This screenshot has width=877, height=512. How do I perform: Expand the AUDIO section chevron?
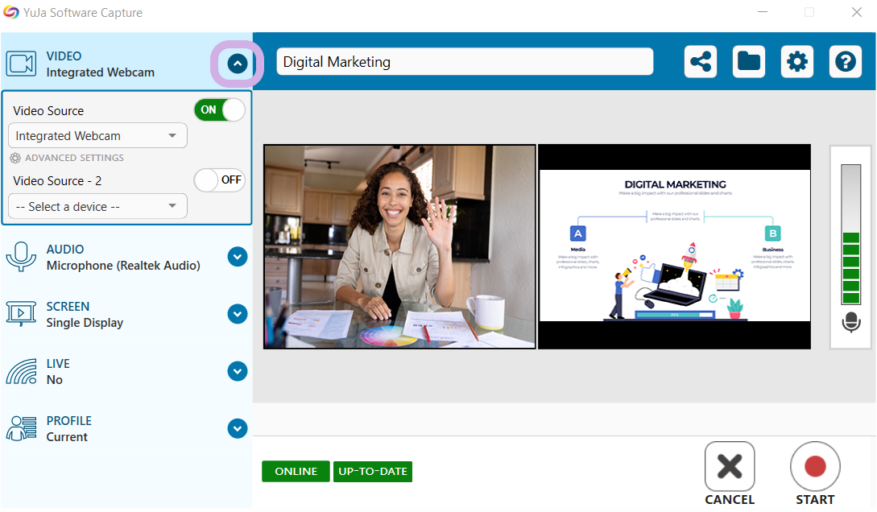coord(237,257)
